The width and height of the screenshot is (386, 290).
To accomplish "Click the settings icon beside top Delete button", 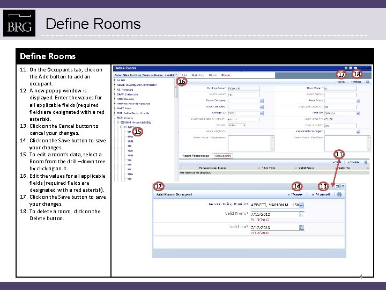I will 367,82.
